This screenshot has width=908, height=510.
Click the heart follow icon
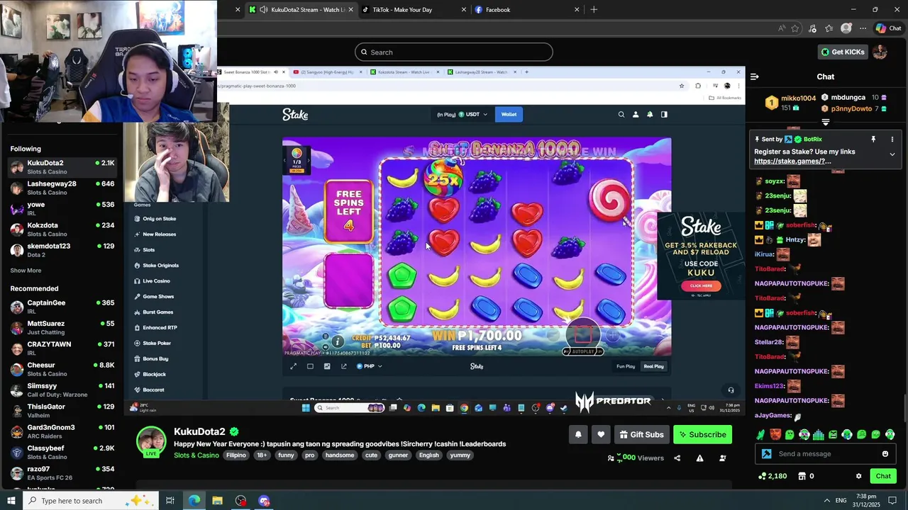[601, 434]
